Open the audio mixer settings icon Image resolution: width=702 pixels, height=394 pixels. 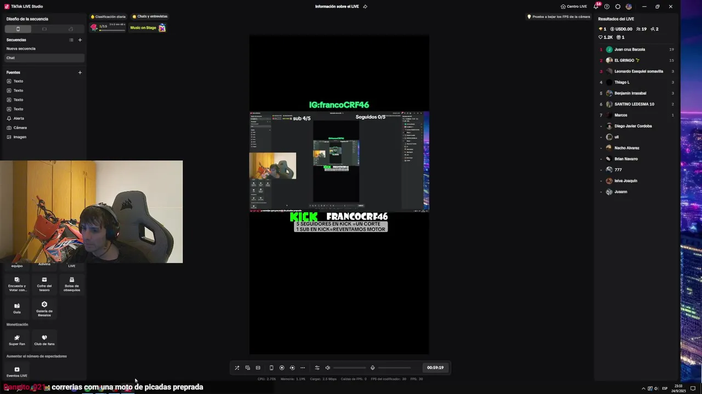click(x=317, y=368)
